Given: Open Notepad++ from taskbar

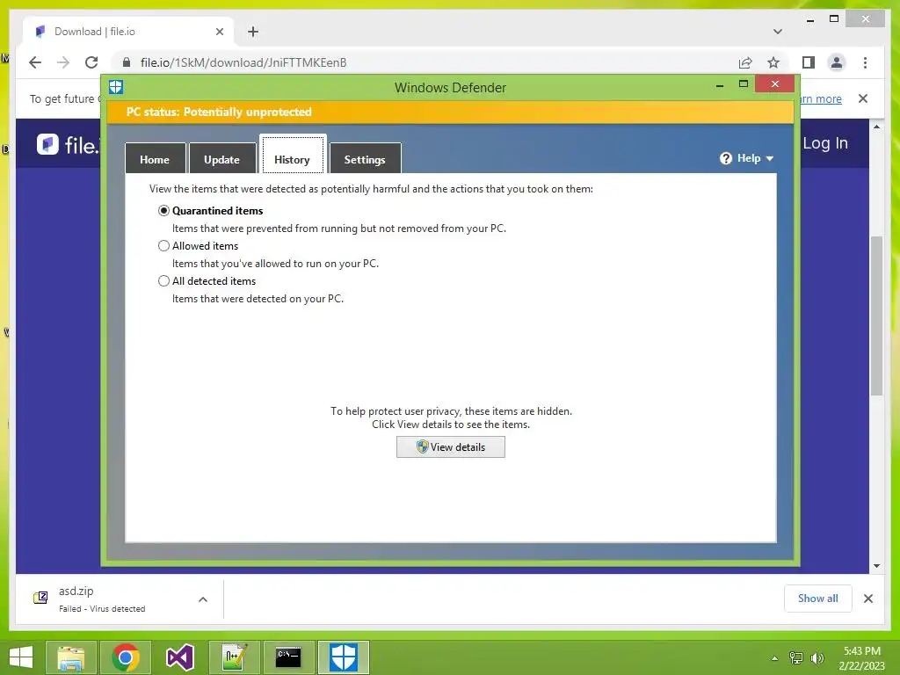Looking at the screenshot, I should click(x=234, y=657).
